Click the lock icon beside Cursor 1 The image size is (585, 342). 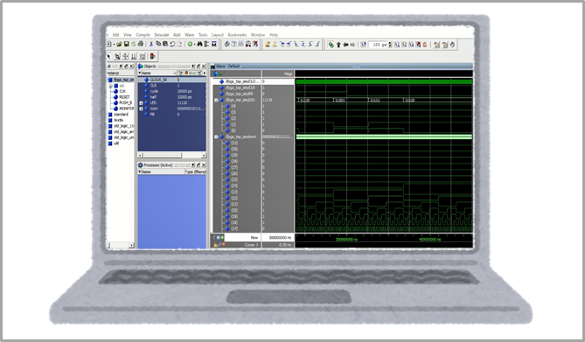[x=216, y=245]
